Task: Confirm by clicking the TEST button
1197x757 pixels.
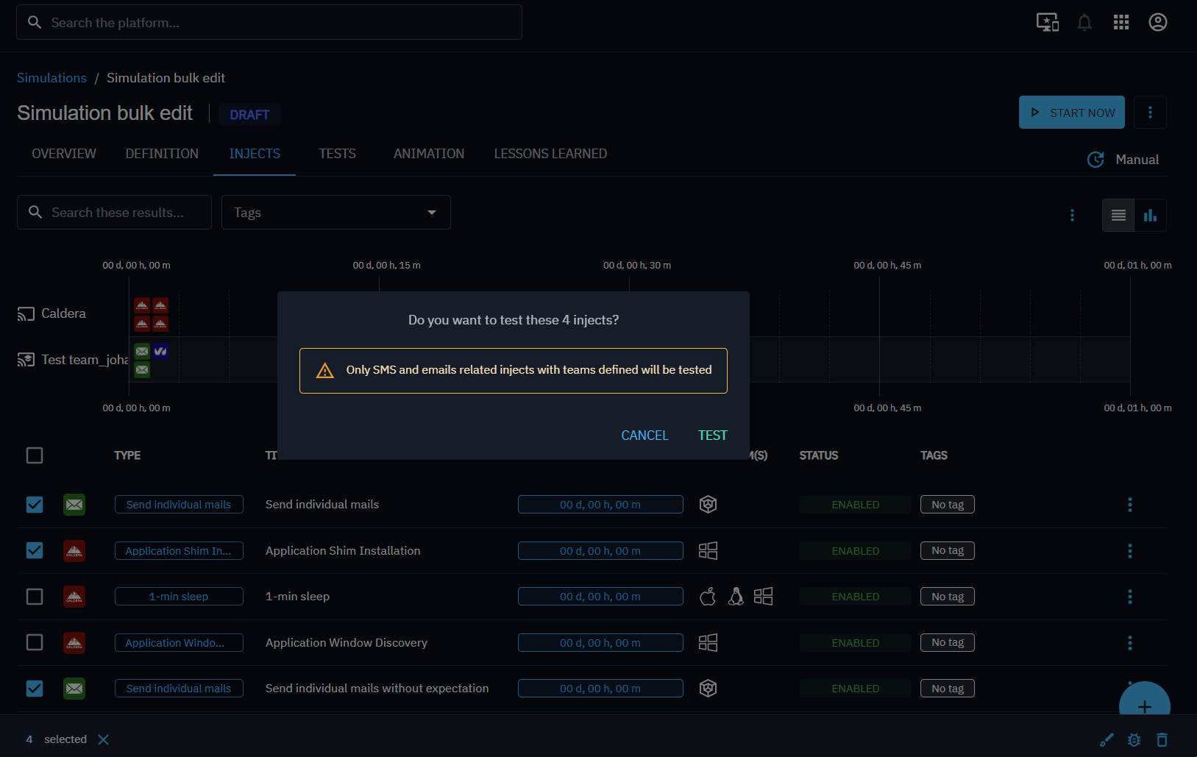Action: coord(712,436)
